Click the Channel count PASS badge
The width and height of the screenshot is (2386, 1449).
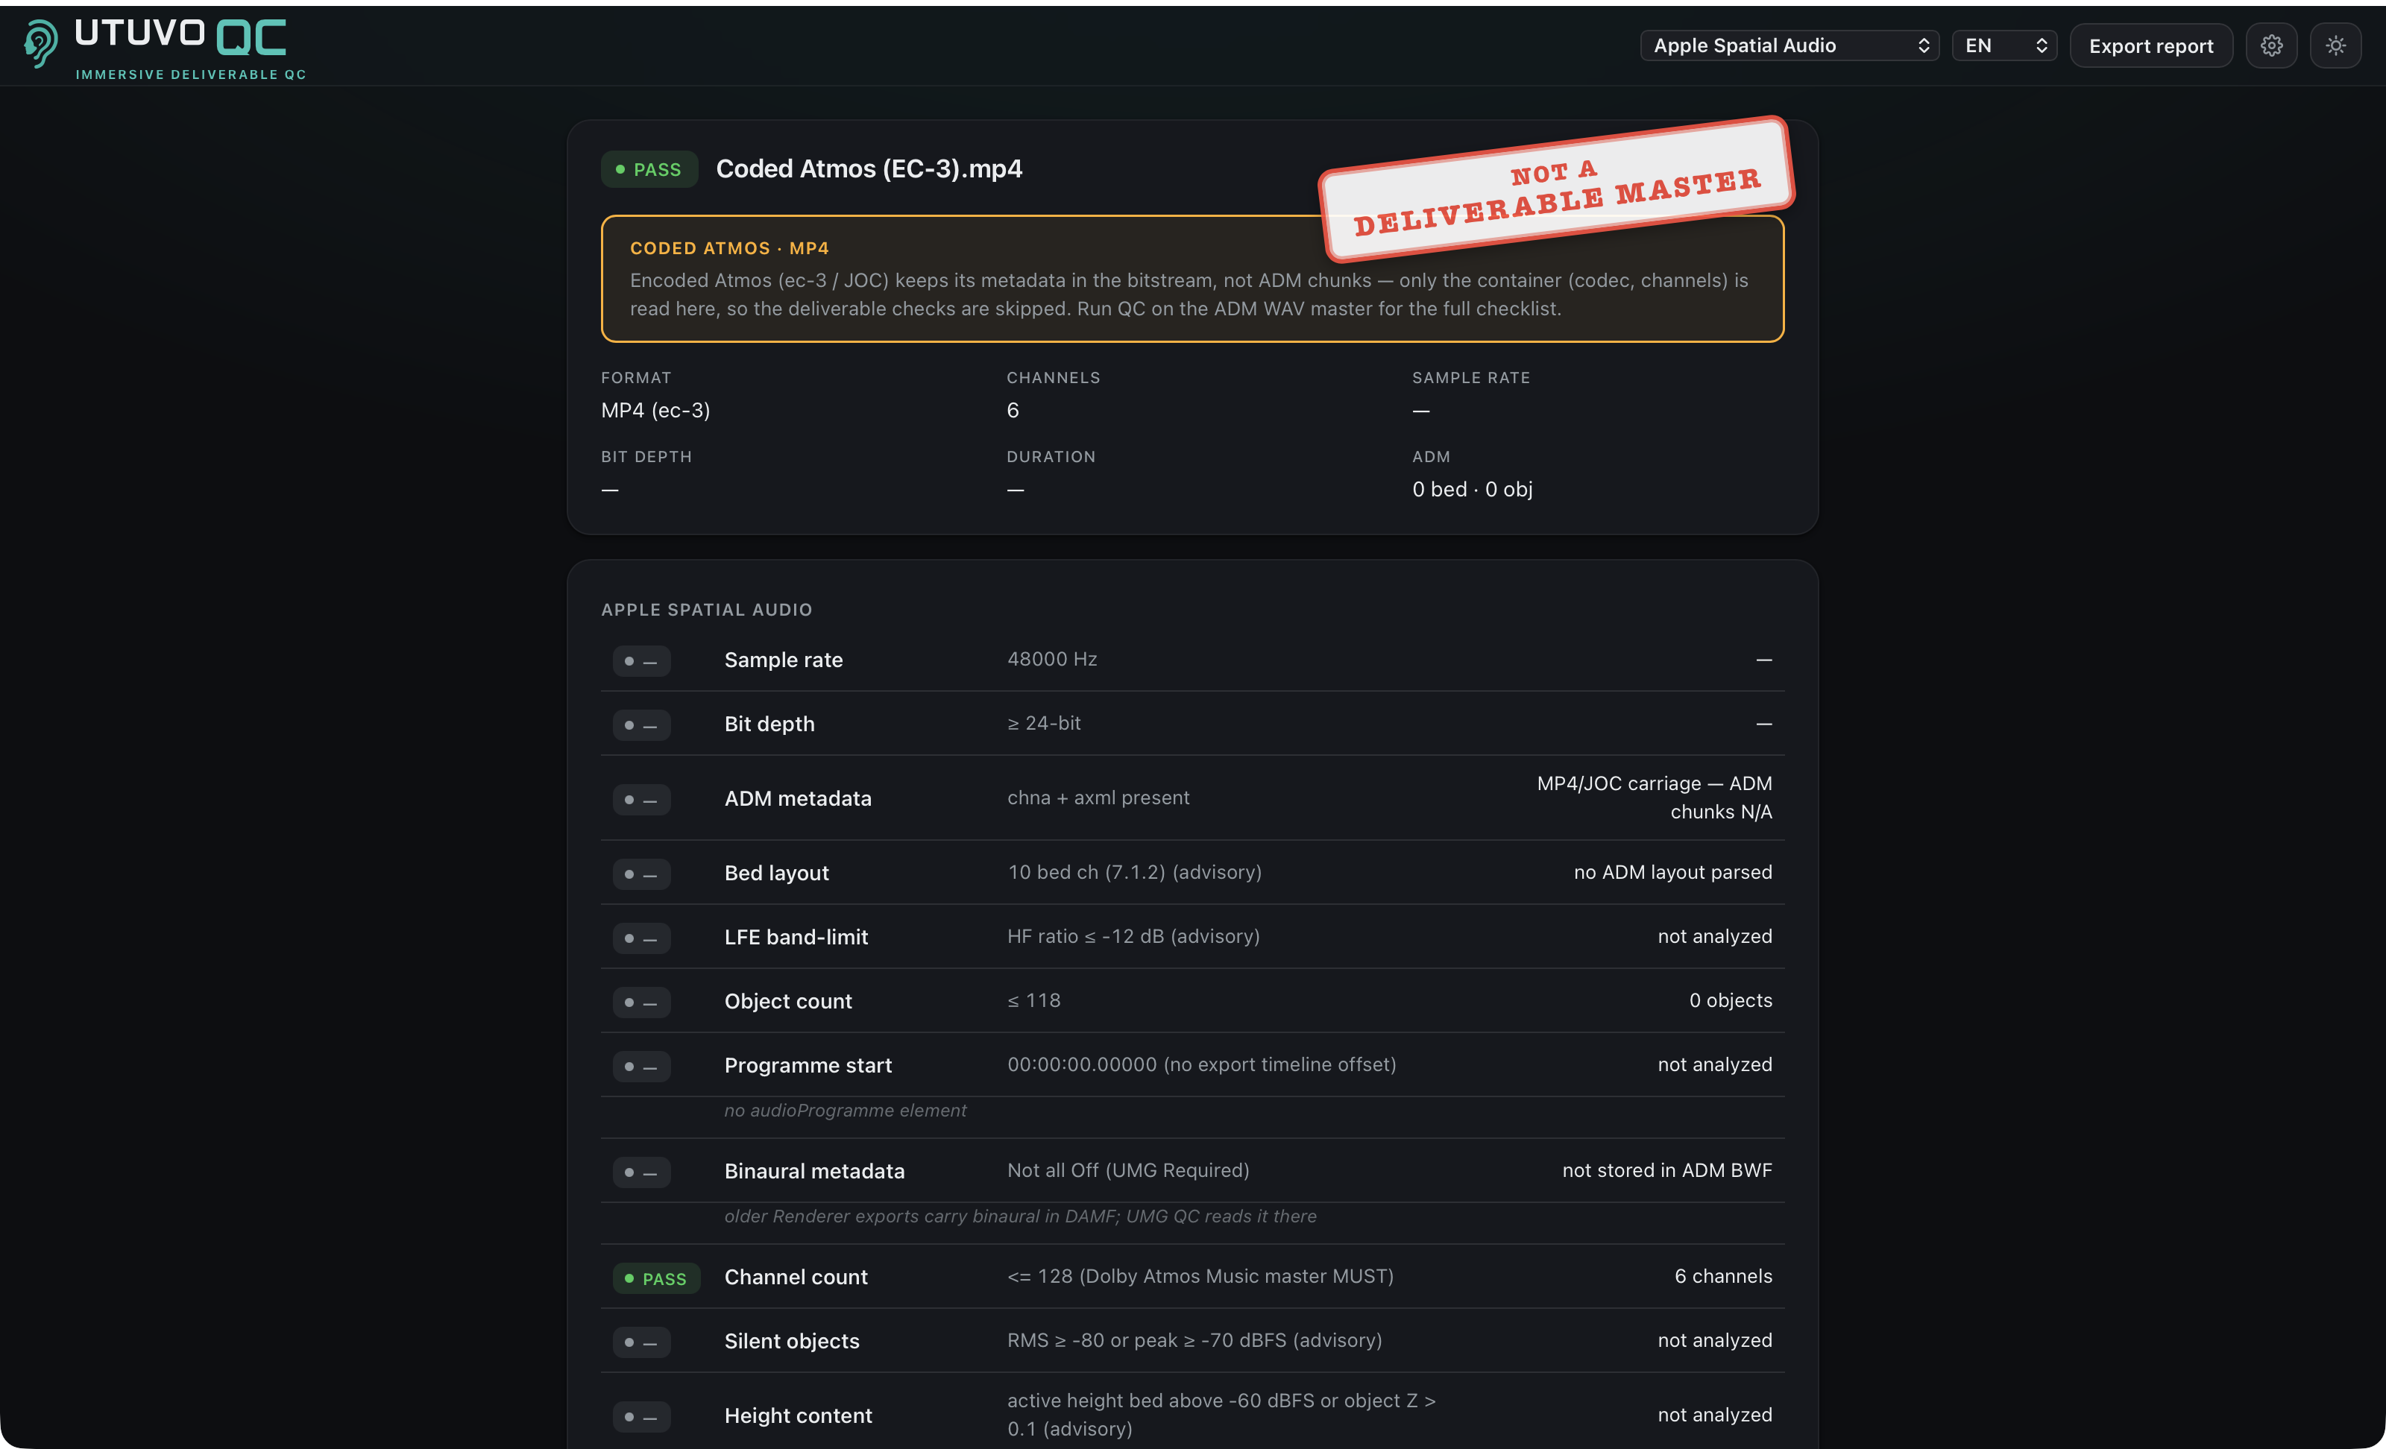click(x=655, y=1278)
